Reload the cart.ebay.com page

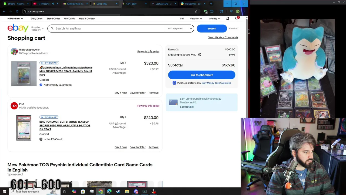click(x=17, y=11)
